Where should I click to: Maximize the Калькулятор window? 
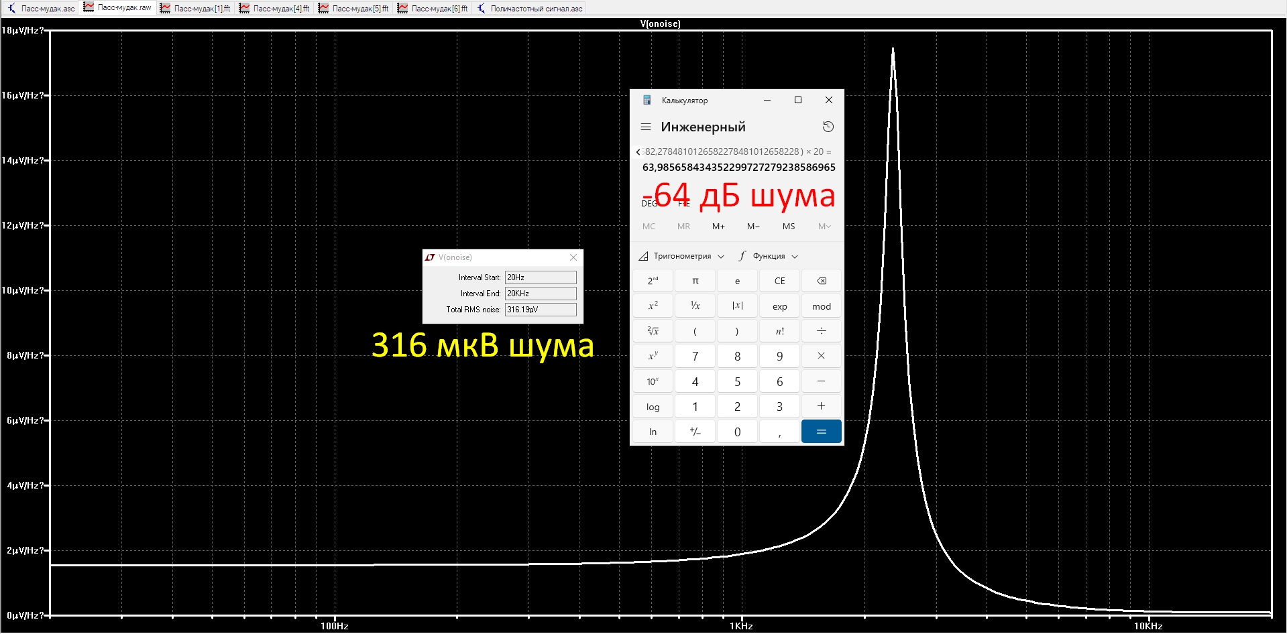pyautogui.click(x=798, y=100)
